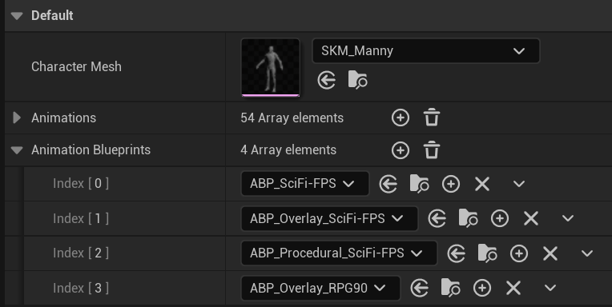Expand the Animations array
Image resolution: width=612 pixels, height=307 pixels.
(17, 118)
